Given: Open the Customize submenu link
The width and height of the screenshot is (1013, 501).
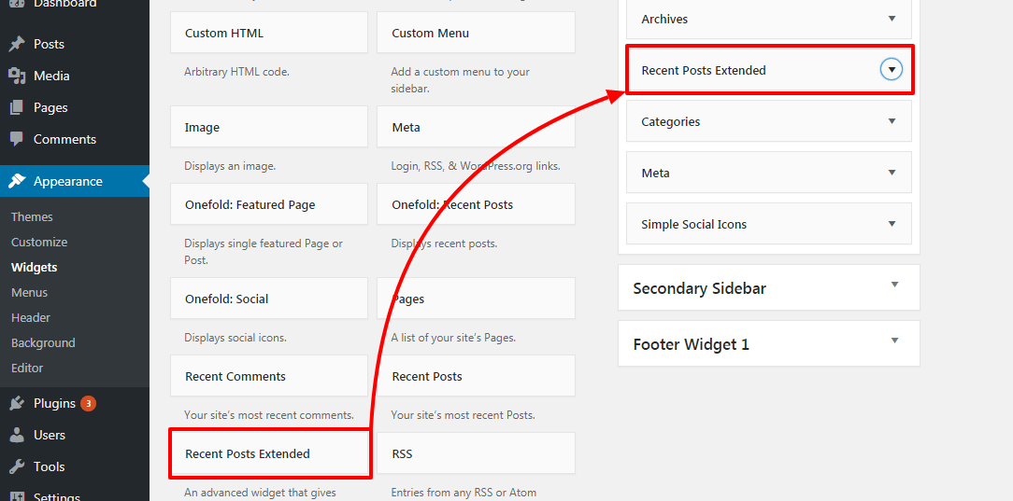Looking at the screenshot, I should [x=38, y=243].
